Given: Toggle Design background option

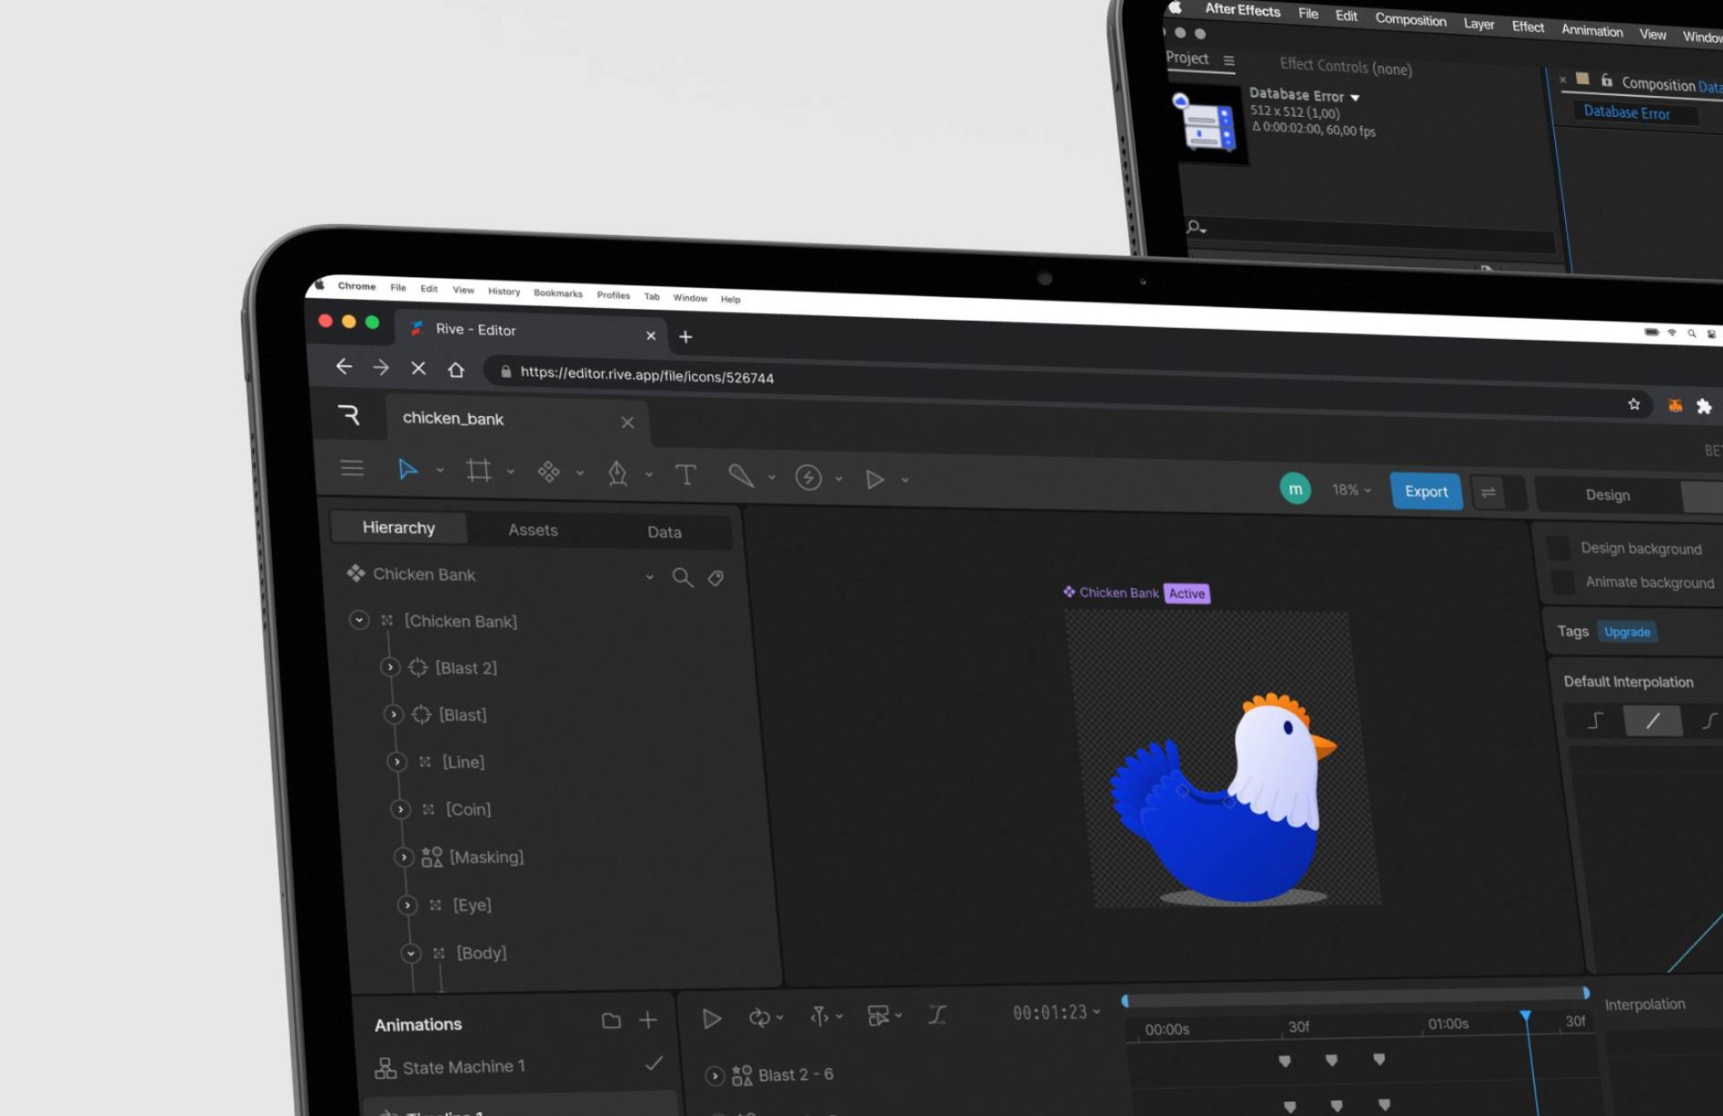Looking at the screenshot, I should pos(1561,547).
